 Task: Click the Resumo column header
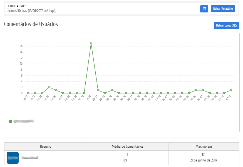(x=46, y=147)
